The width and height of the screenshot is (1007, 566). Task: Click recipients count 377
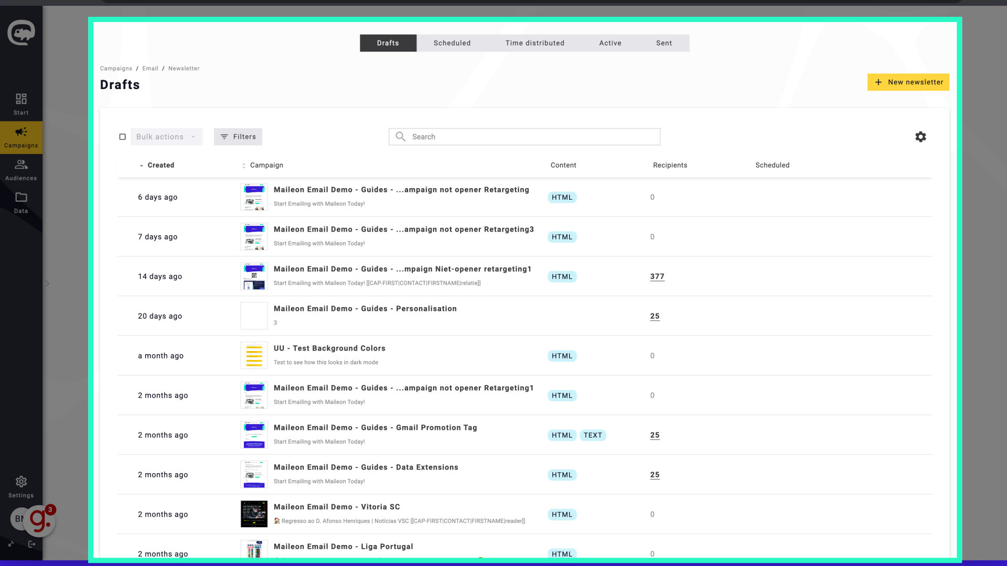657,277
